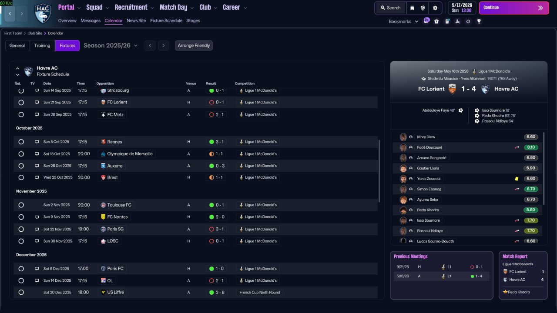Select the Paris FC fixture radio button
The height and width of the screenshot is (313, 557).
click(x=21, y=269)
